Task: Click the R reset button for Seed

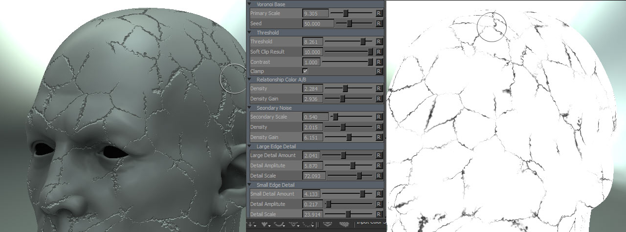Action: tap(379, 23)
